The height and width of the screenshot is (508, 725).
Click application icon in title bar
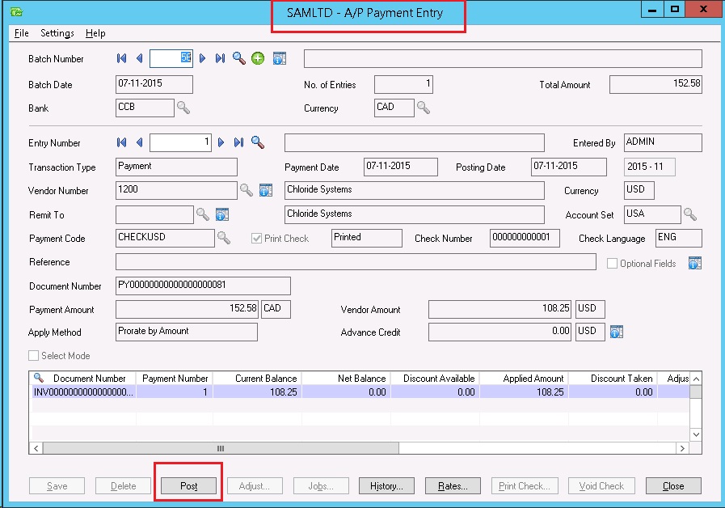pos(17,11)
